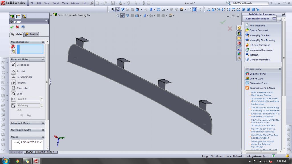Switch to Motion Study 1 tab
Viewport: 292px width, 164px height.
[x=46, y=152]
